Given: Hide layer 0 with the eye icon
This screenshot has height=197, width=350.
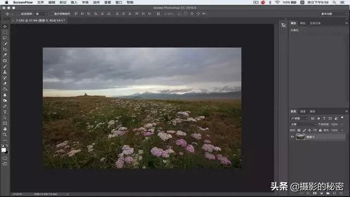Looking at the screenshot, I should tap(292, 137).
